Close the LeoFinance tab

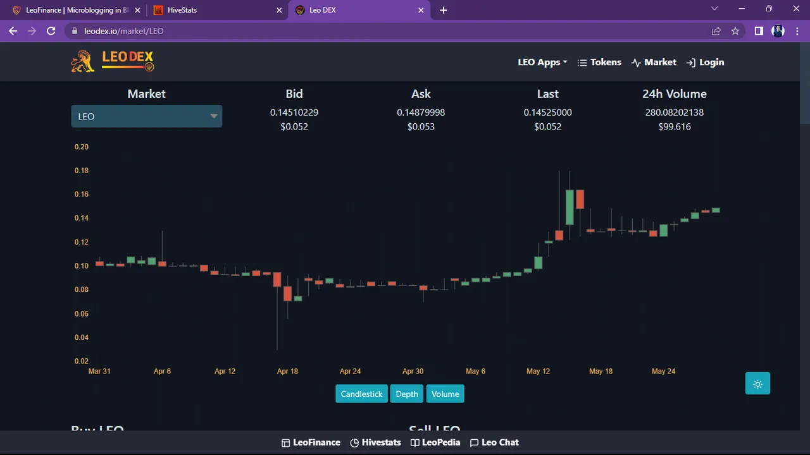point(137,10)
